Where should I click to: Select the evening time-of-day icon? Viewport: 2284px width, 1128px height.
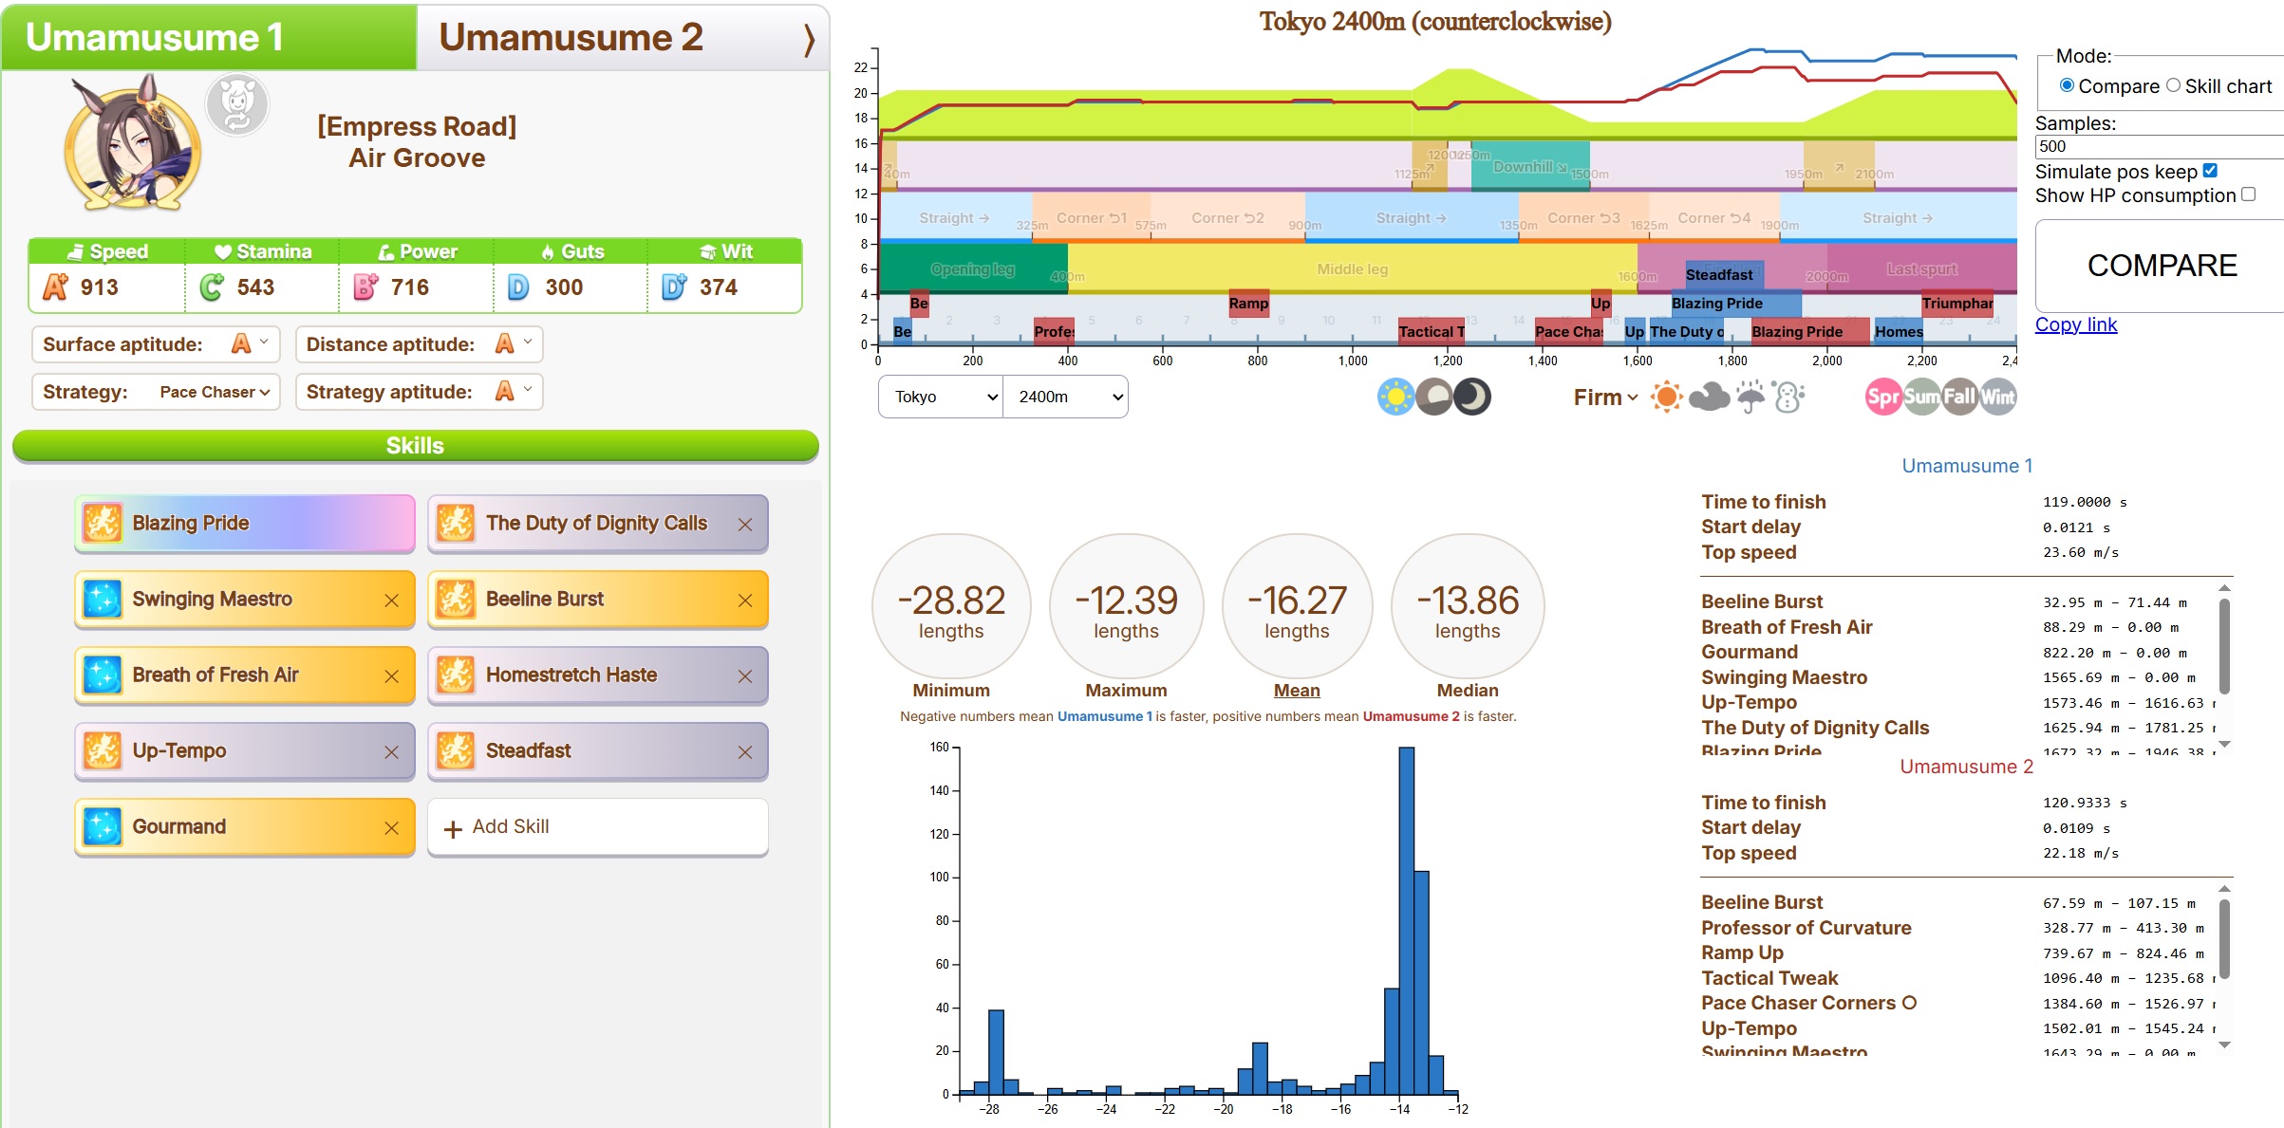(x=1434, y=397)
